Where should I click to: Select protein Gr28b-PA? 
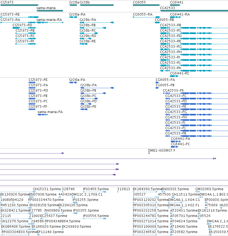point(97,88)
